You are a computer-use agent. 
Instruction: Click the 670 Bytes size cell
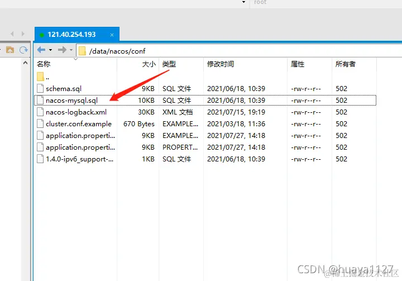point(138,124)
